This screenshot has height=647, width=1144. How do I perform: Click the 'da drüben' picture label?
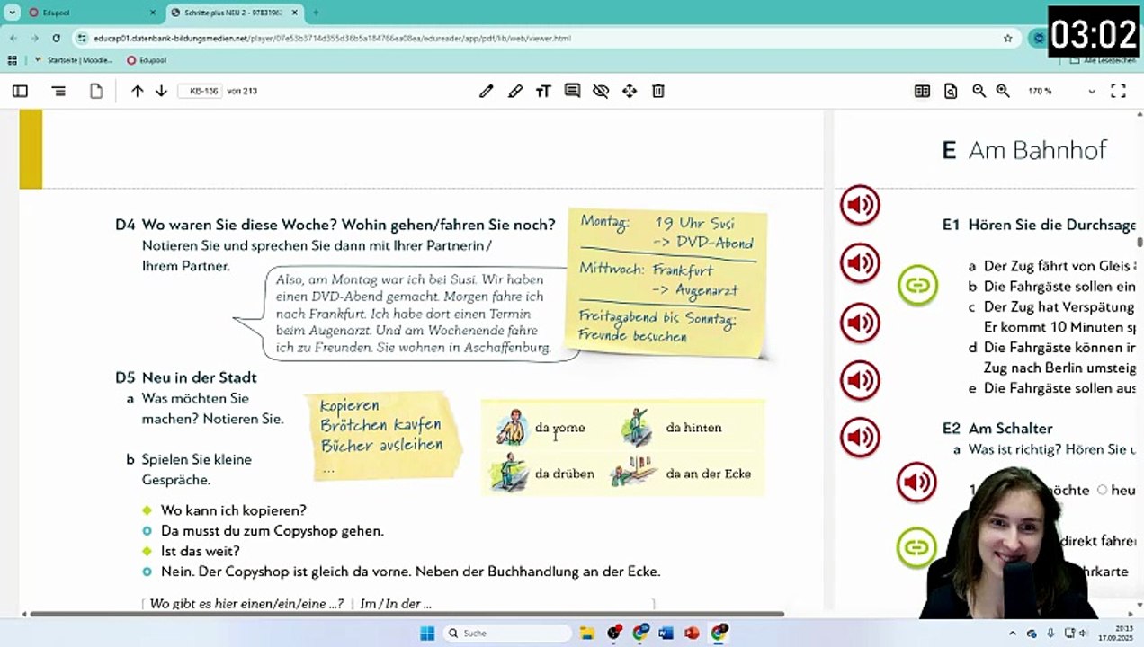point(564,474)
